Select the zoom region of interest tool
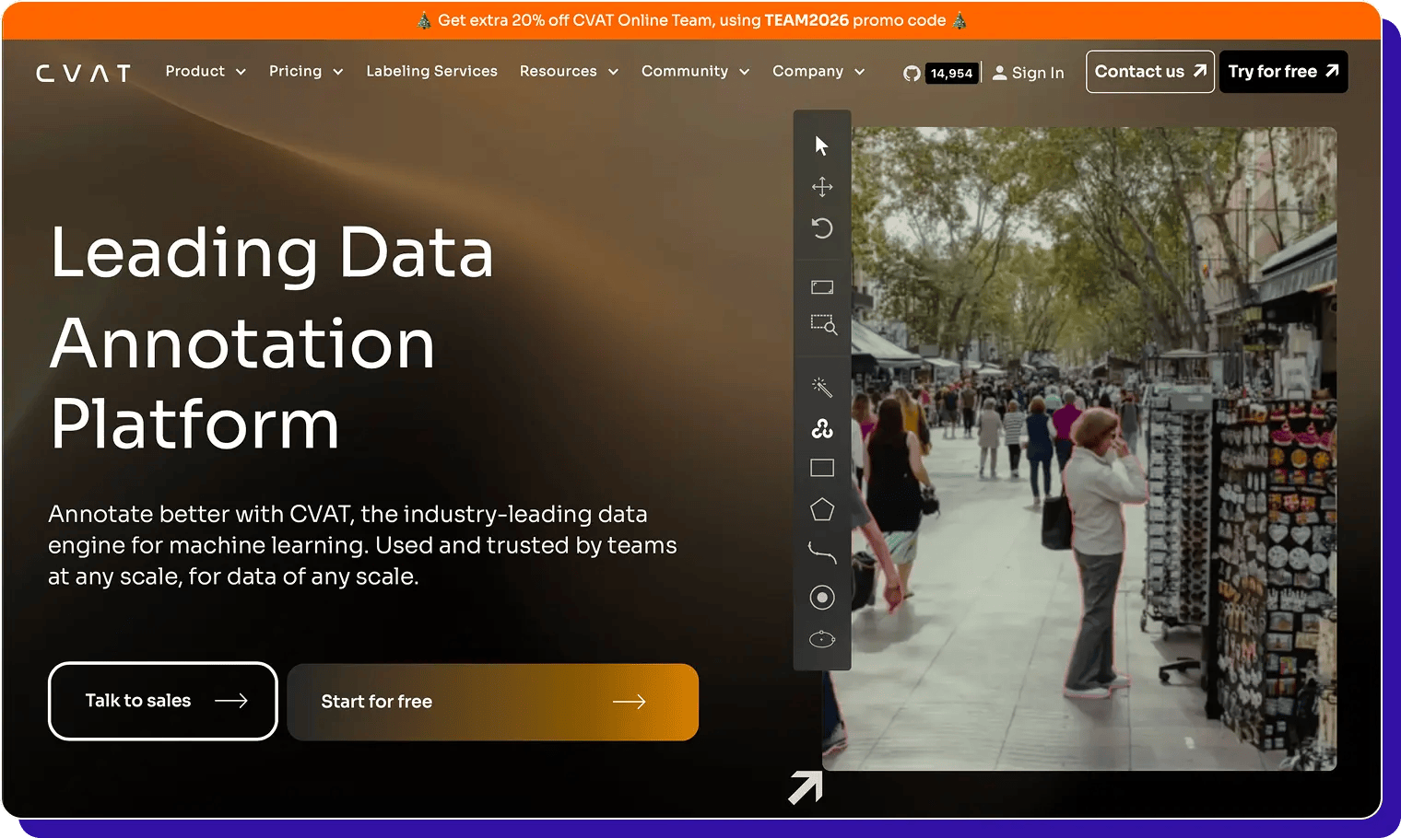This screenshot has width=1401, height=838. 823,324
